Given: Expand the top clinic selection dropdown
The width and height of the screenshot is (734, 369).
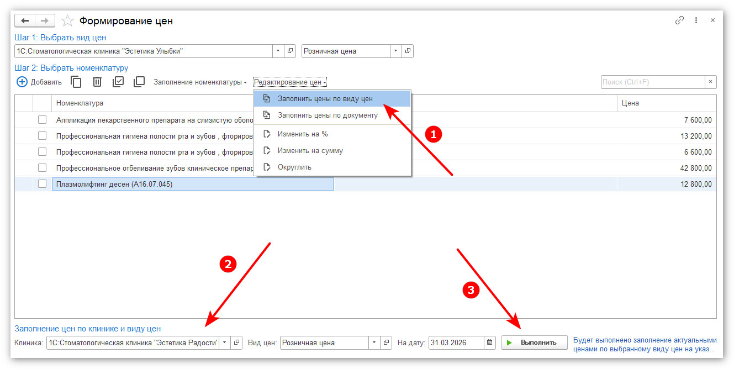Looking at the screenshot, I should click(x=278, y=51).
